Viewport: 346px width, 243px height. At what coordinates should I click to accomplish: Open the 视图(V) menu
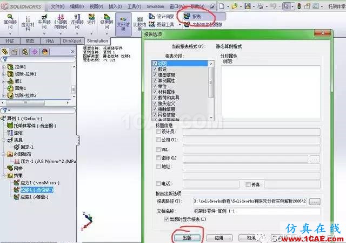pyautogui.click(x=96, y=6)
